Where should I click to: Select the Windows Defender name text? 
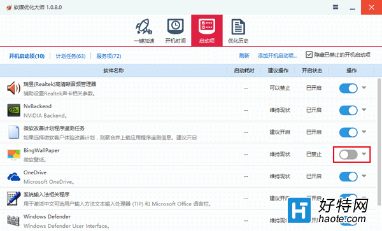47,216
